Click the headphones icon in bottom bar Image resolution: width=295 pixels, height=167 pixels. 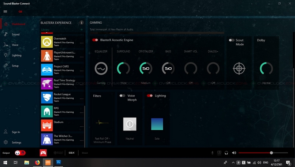[x=226, y=153]
